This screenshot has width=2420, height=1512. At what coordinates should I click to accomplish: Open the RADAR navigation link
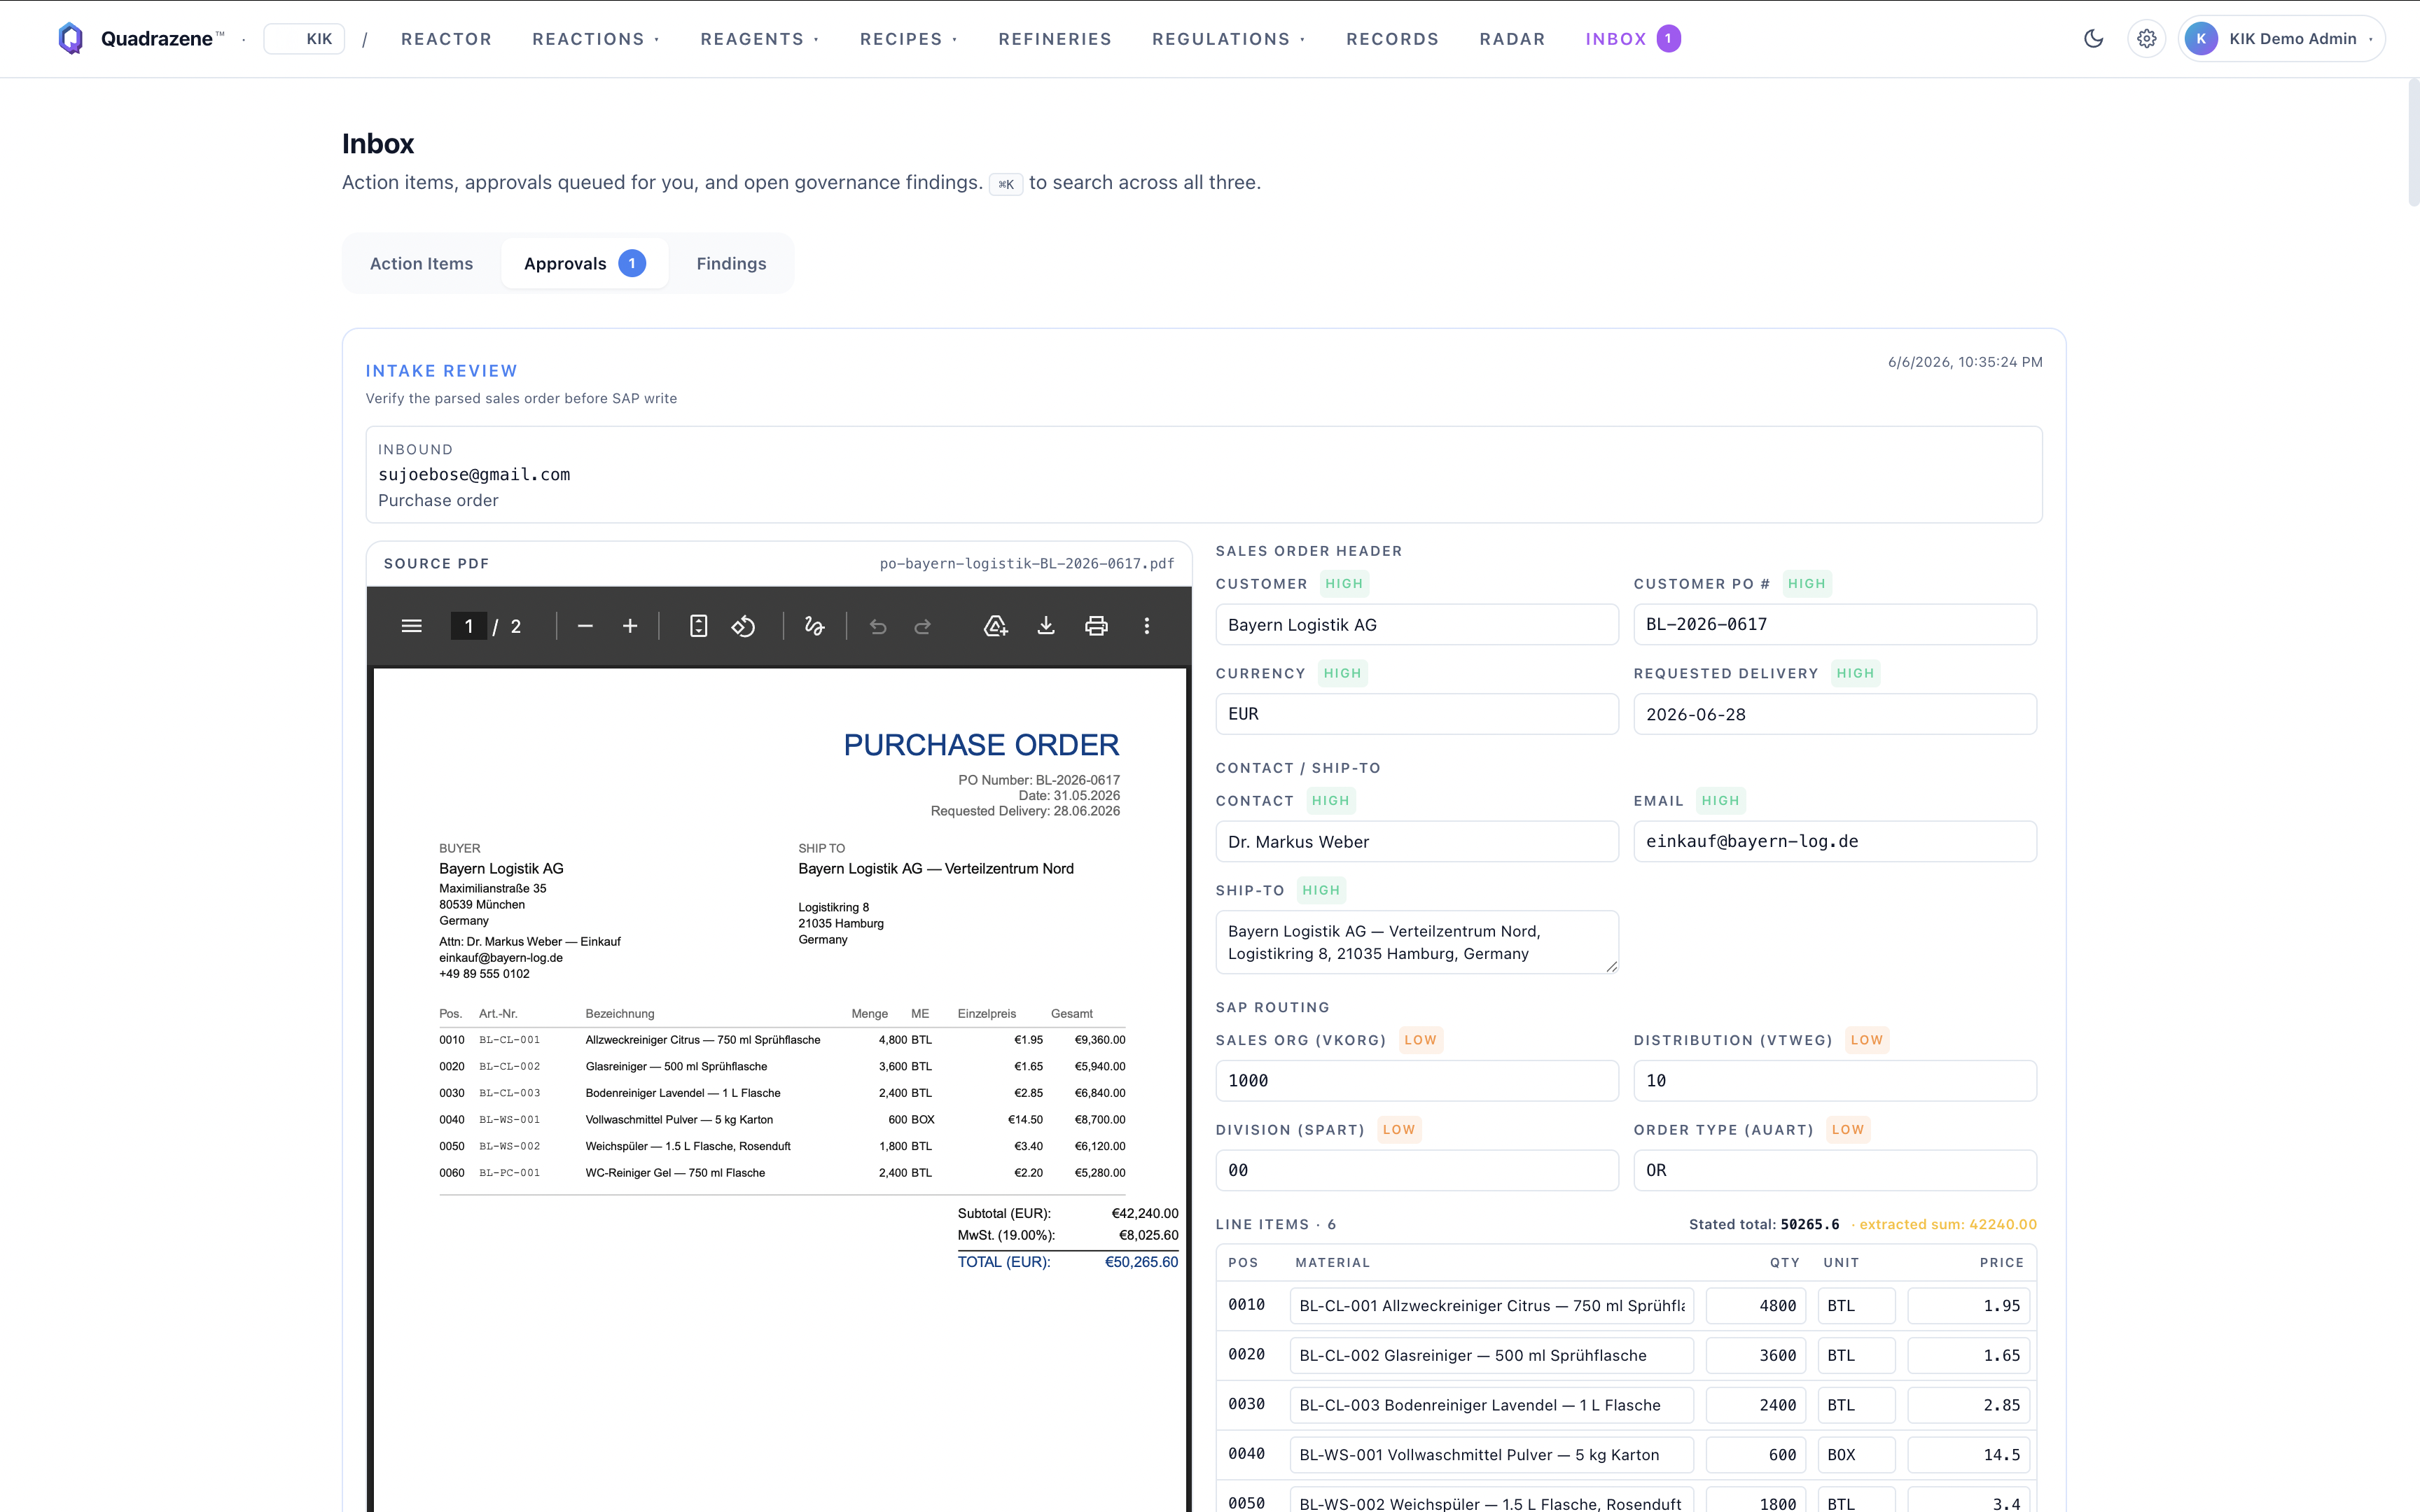[x=1512, y=39]
